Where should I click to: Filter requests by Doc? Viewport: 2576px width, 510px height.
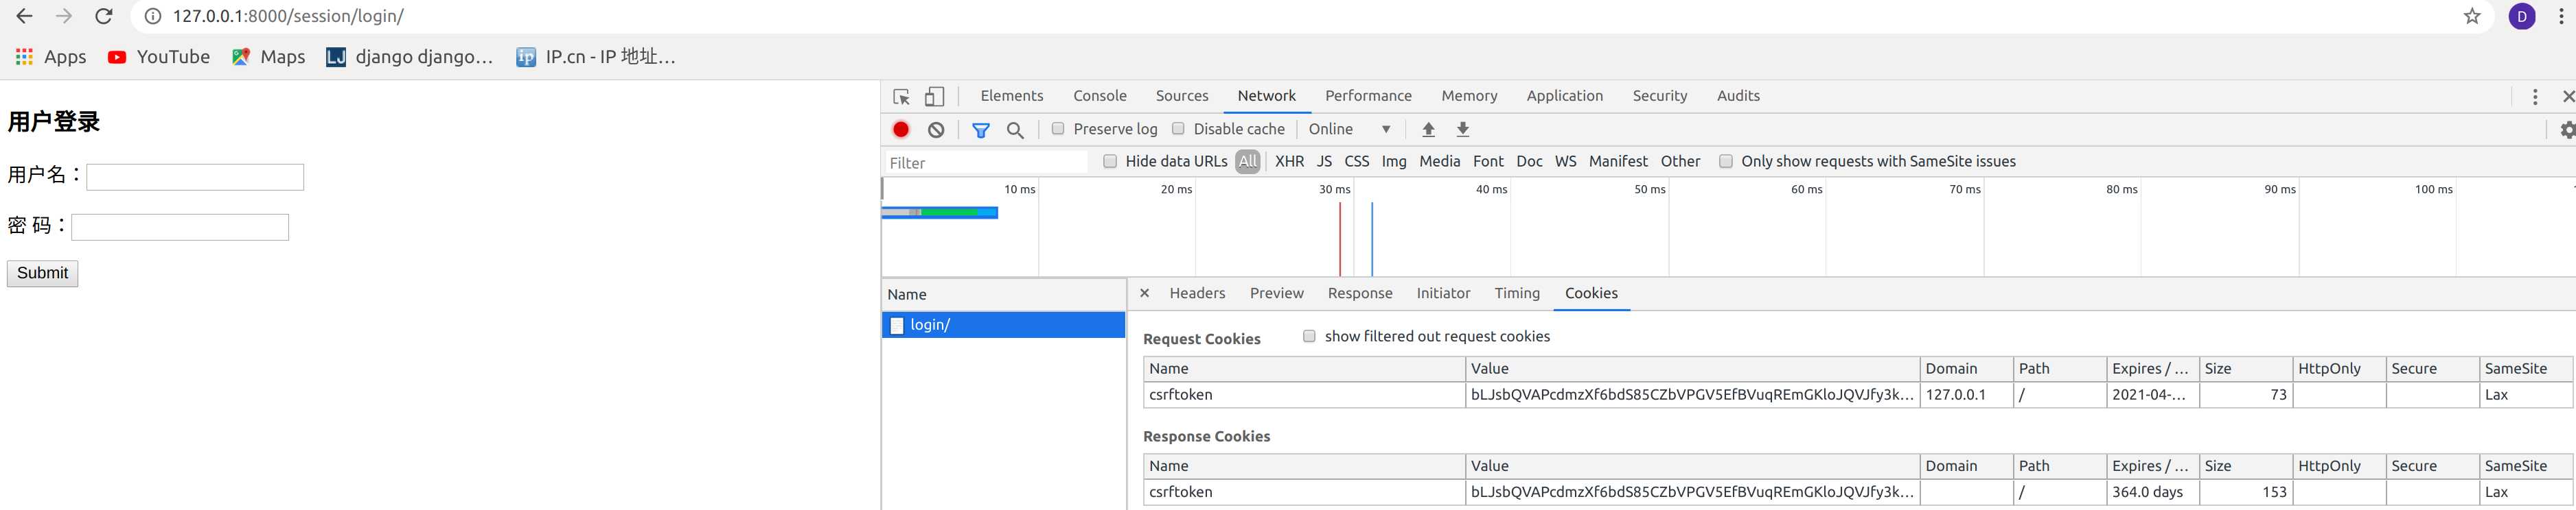(x=1529, y=162)
